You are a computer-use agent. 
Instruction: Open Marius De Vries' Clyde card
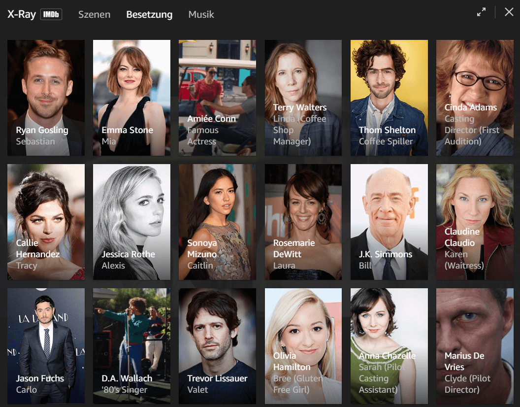475,346
